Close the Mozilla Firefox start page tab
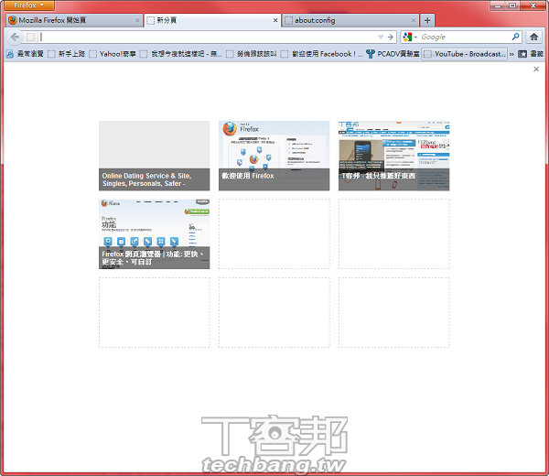 [137, 20]
